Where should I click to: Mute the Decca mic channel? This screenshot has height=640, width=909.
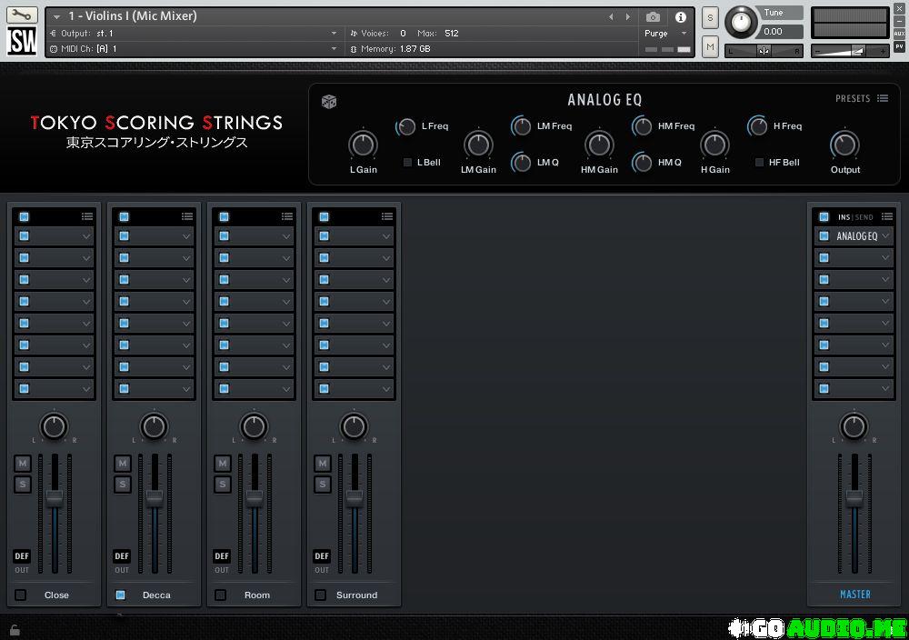click(123, 464)
